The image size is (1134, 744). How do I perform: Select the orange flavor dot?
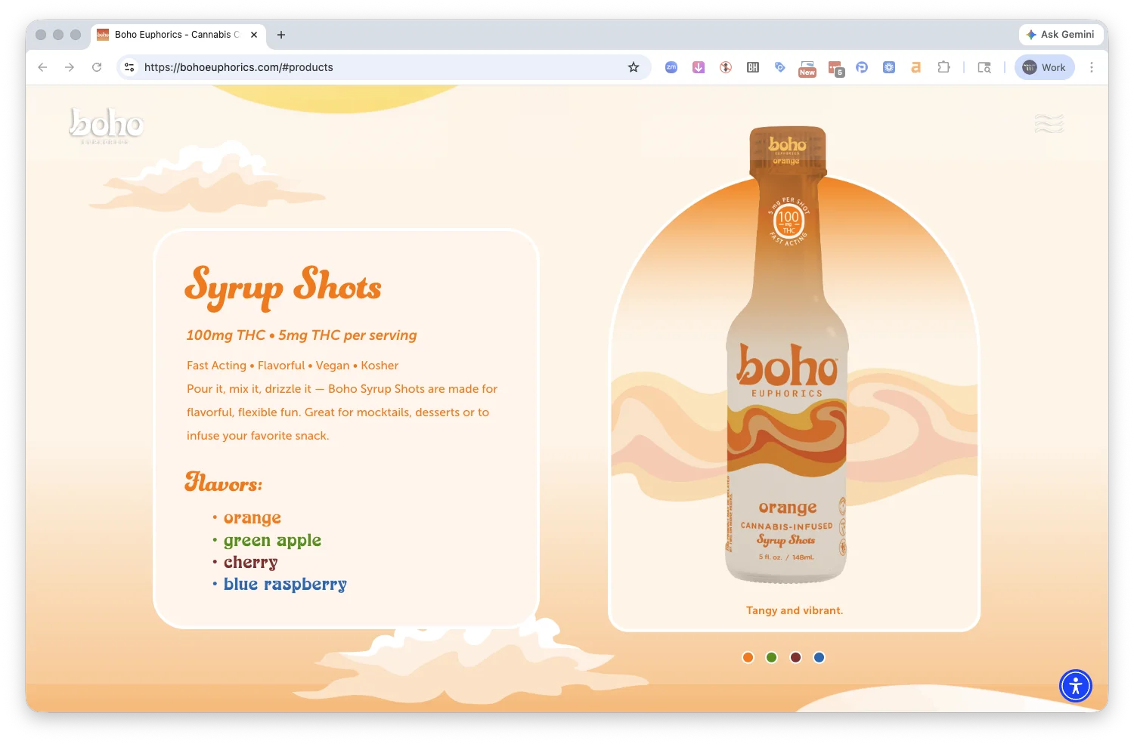click(748, 657)
